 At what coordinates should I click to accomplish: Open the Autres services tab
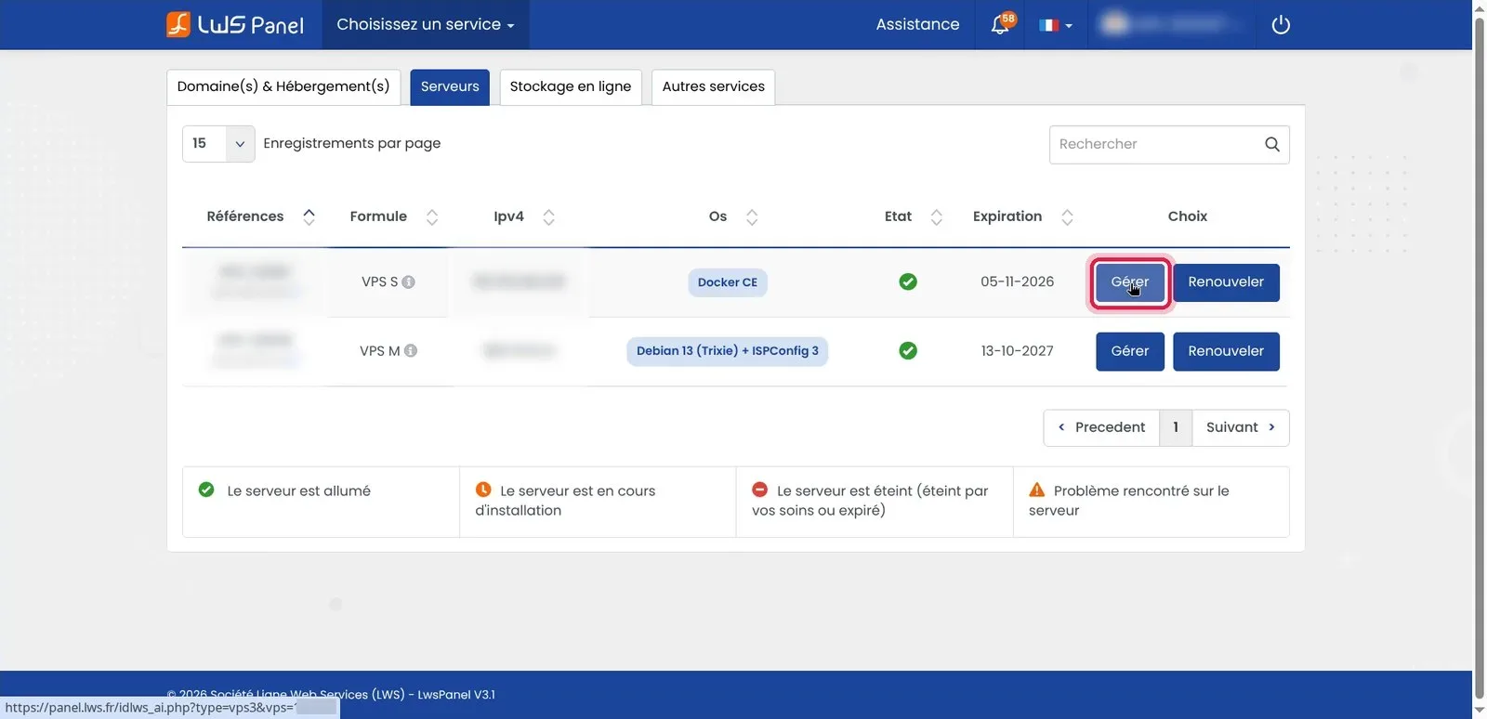[x=714, y=86]
